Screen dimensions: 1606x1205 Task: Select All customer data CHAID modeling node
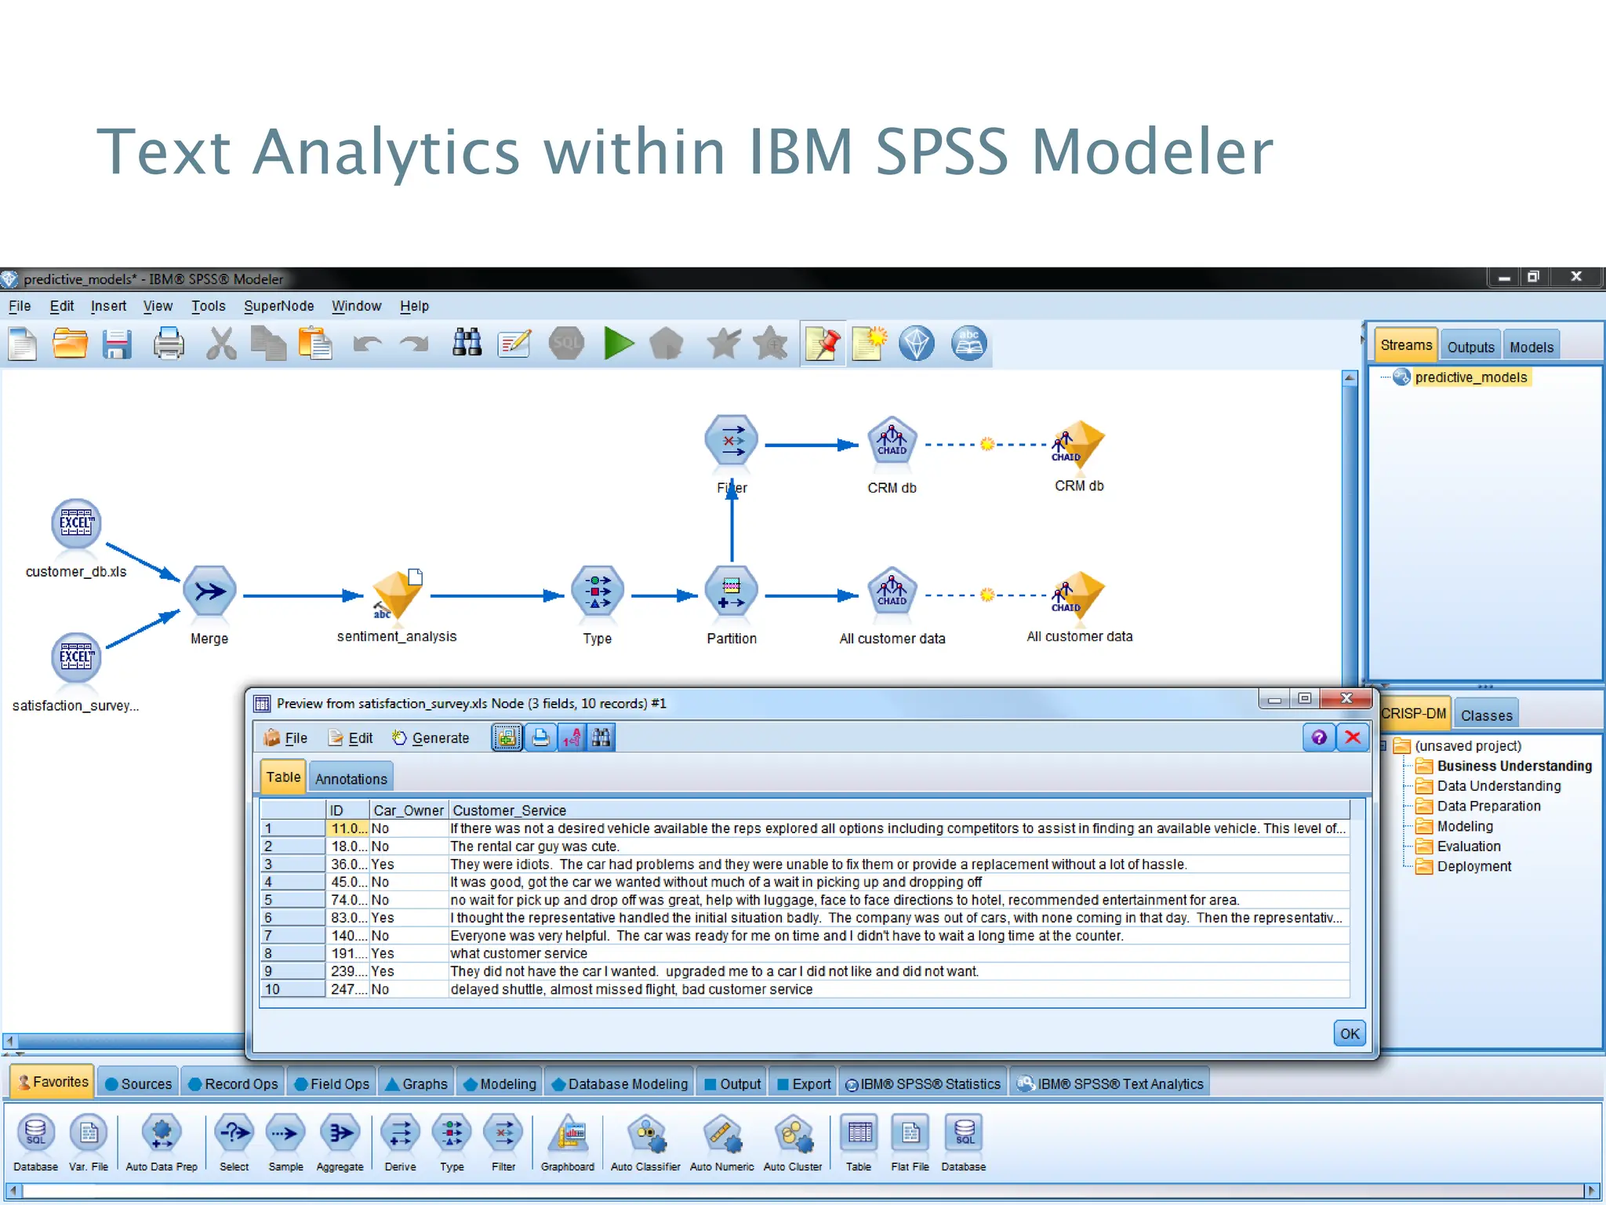[x=892, y=592]
